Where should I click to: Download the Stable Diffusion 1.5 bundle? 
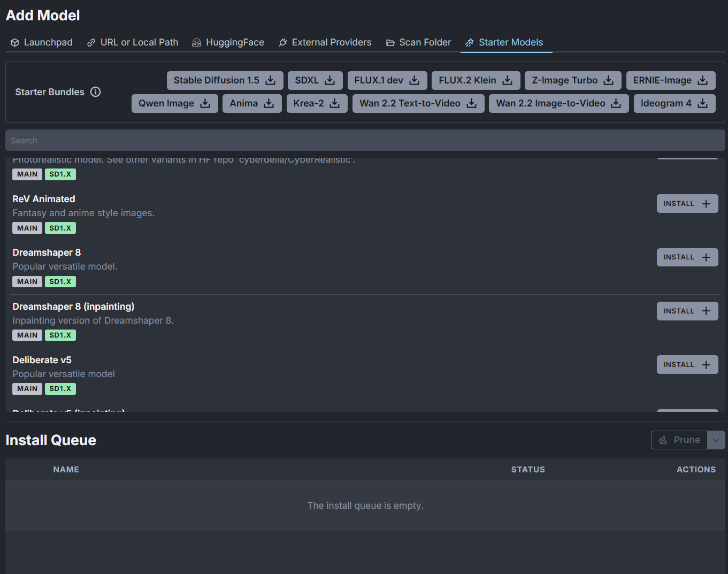pos(225,80)
